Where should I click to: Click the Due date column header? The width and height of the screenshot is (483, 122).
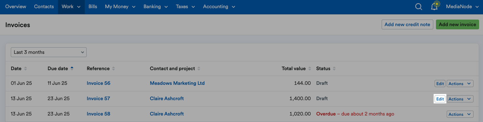point(58,69)
